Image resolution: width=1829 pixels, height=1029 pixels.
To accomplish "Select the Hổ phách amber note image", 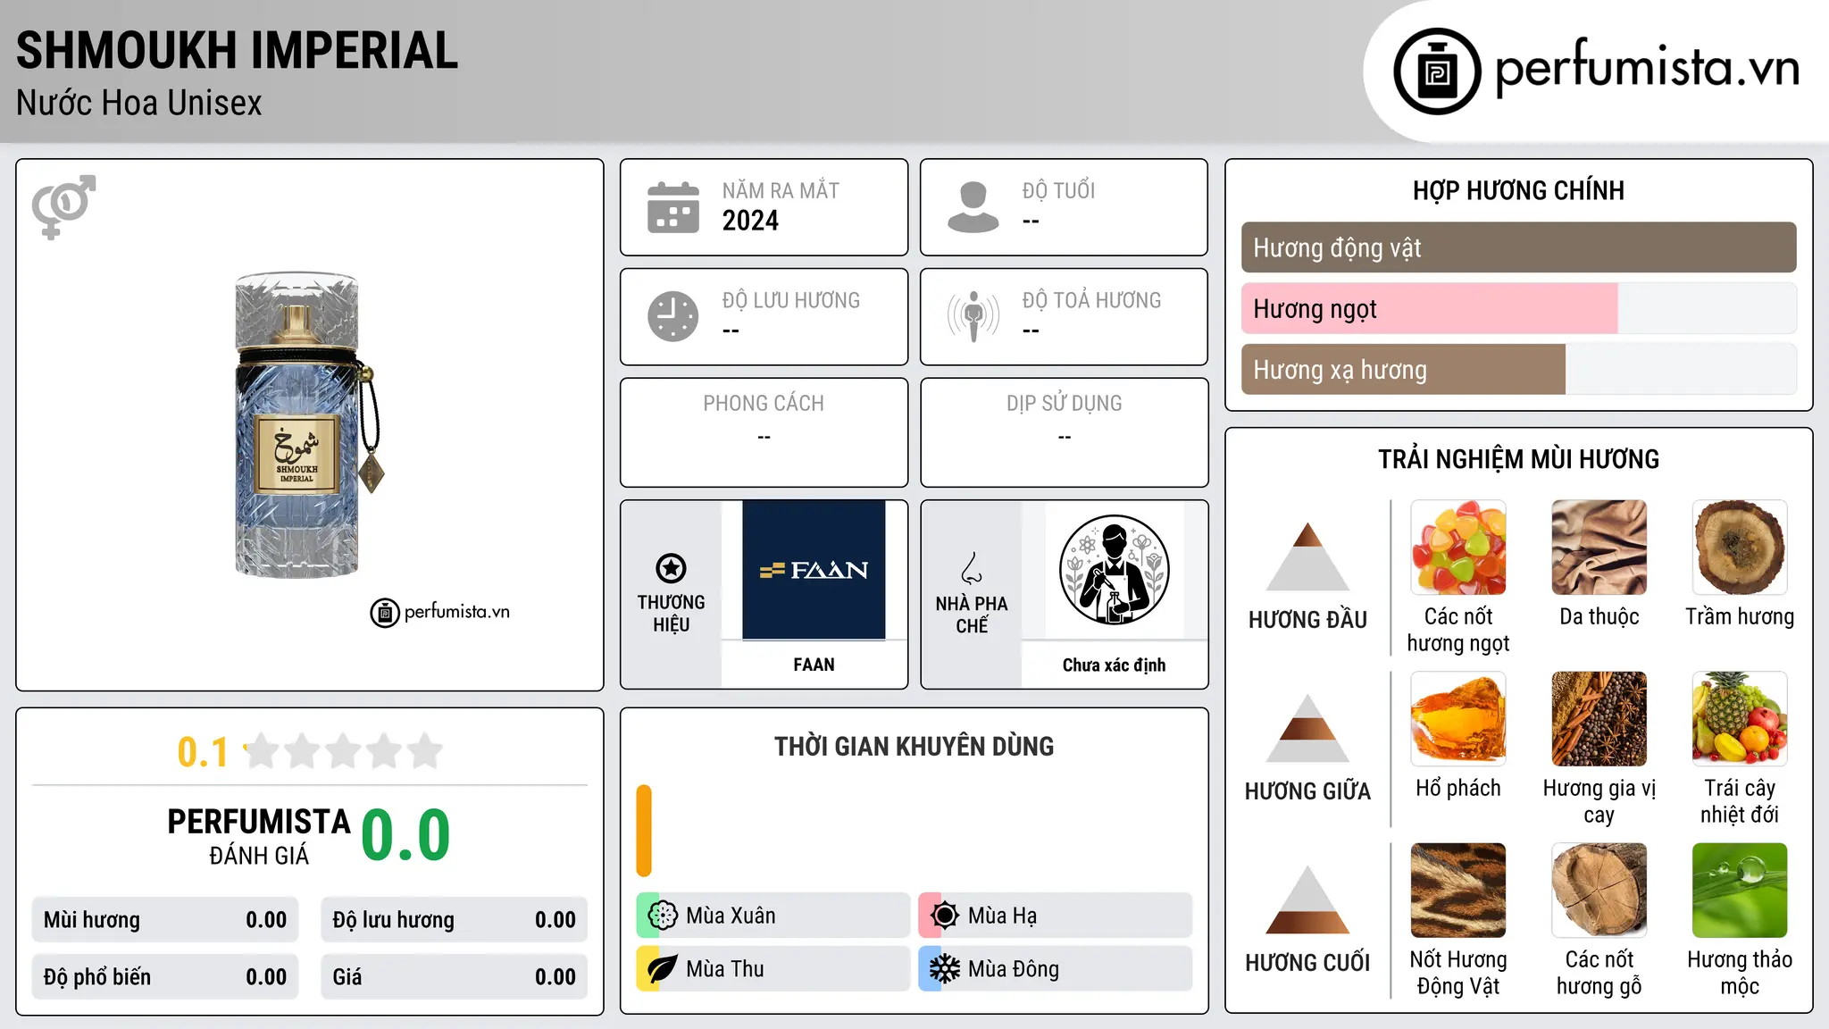I will coord(1458,719).
